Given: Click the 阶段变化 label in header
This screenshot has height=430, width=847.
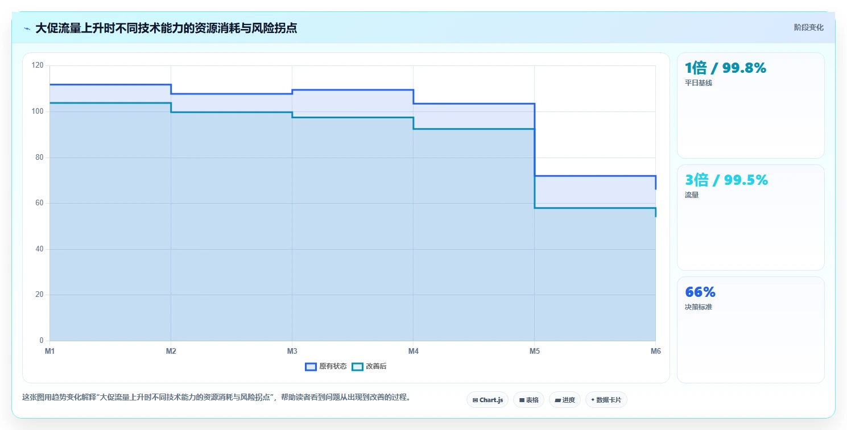Looking at the screenshot, I should click(808, 27).
